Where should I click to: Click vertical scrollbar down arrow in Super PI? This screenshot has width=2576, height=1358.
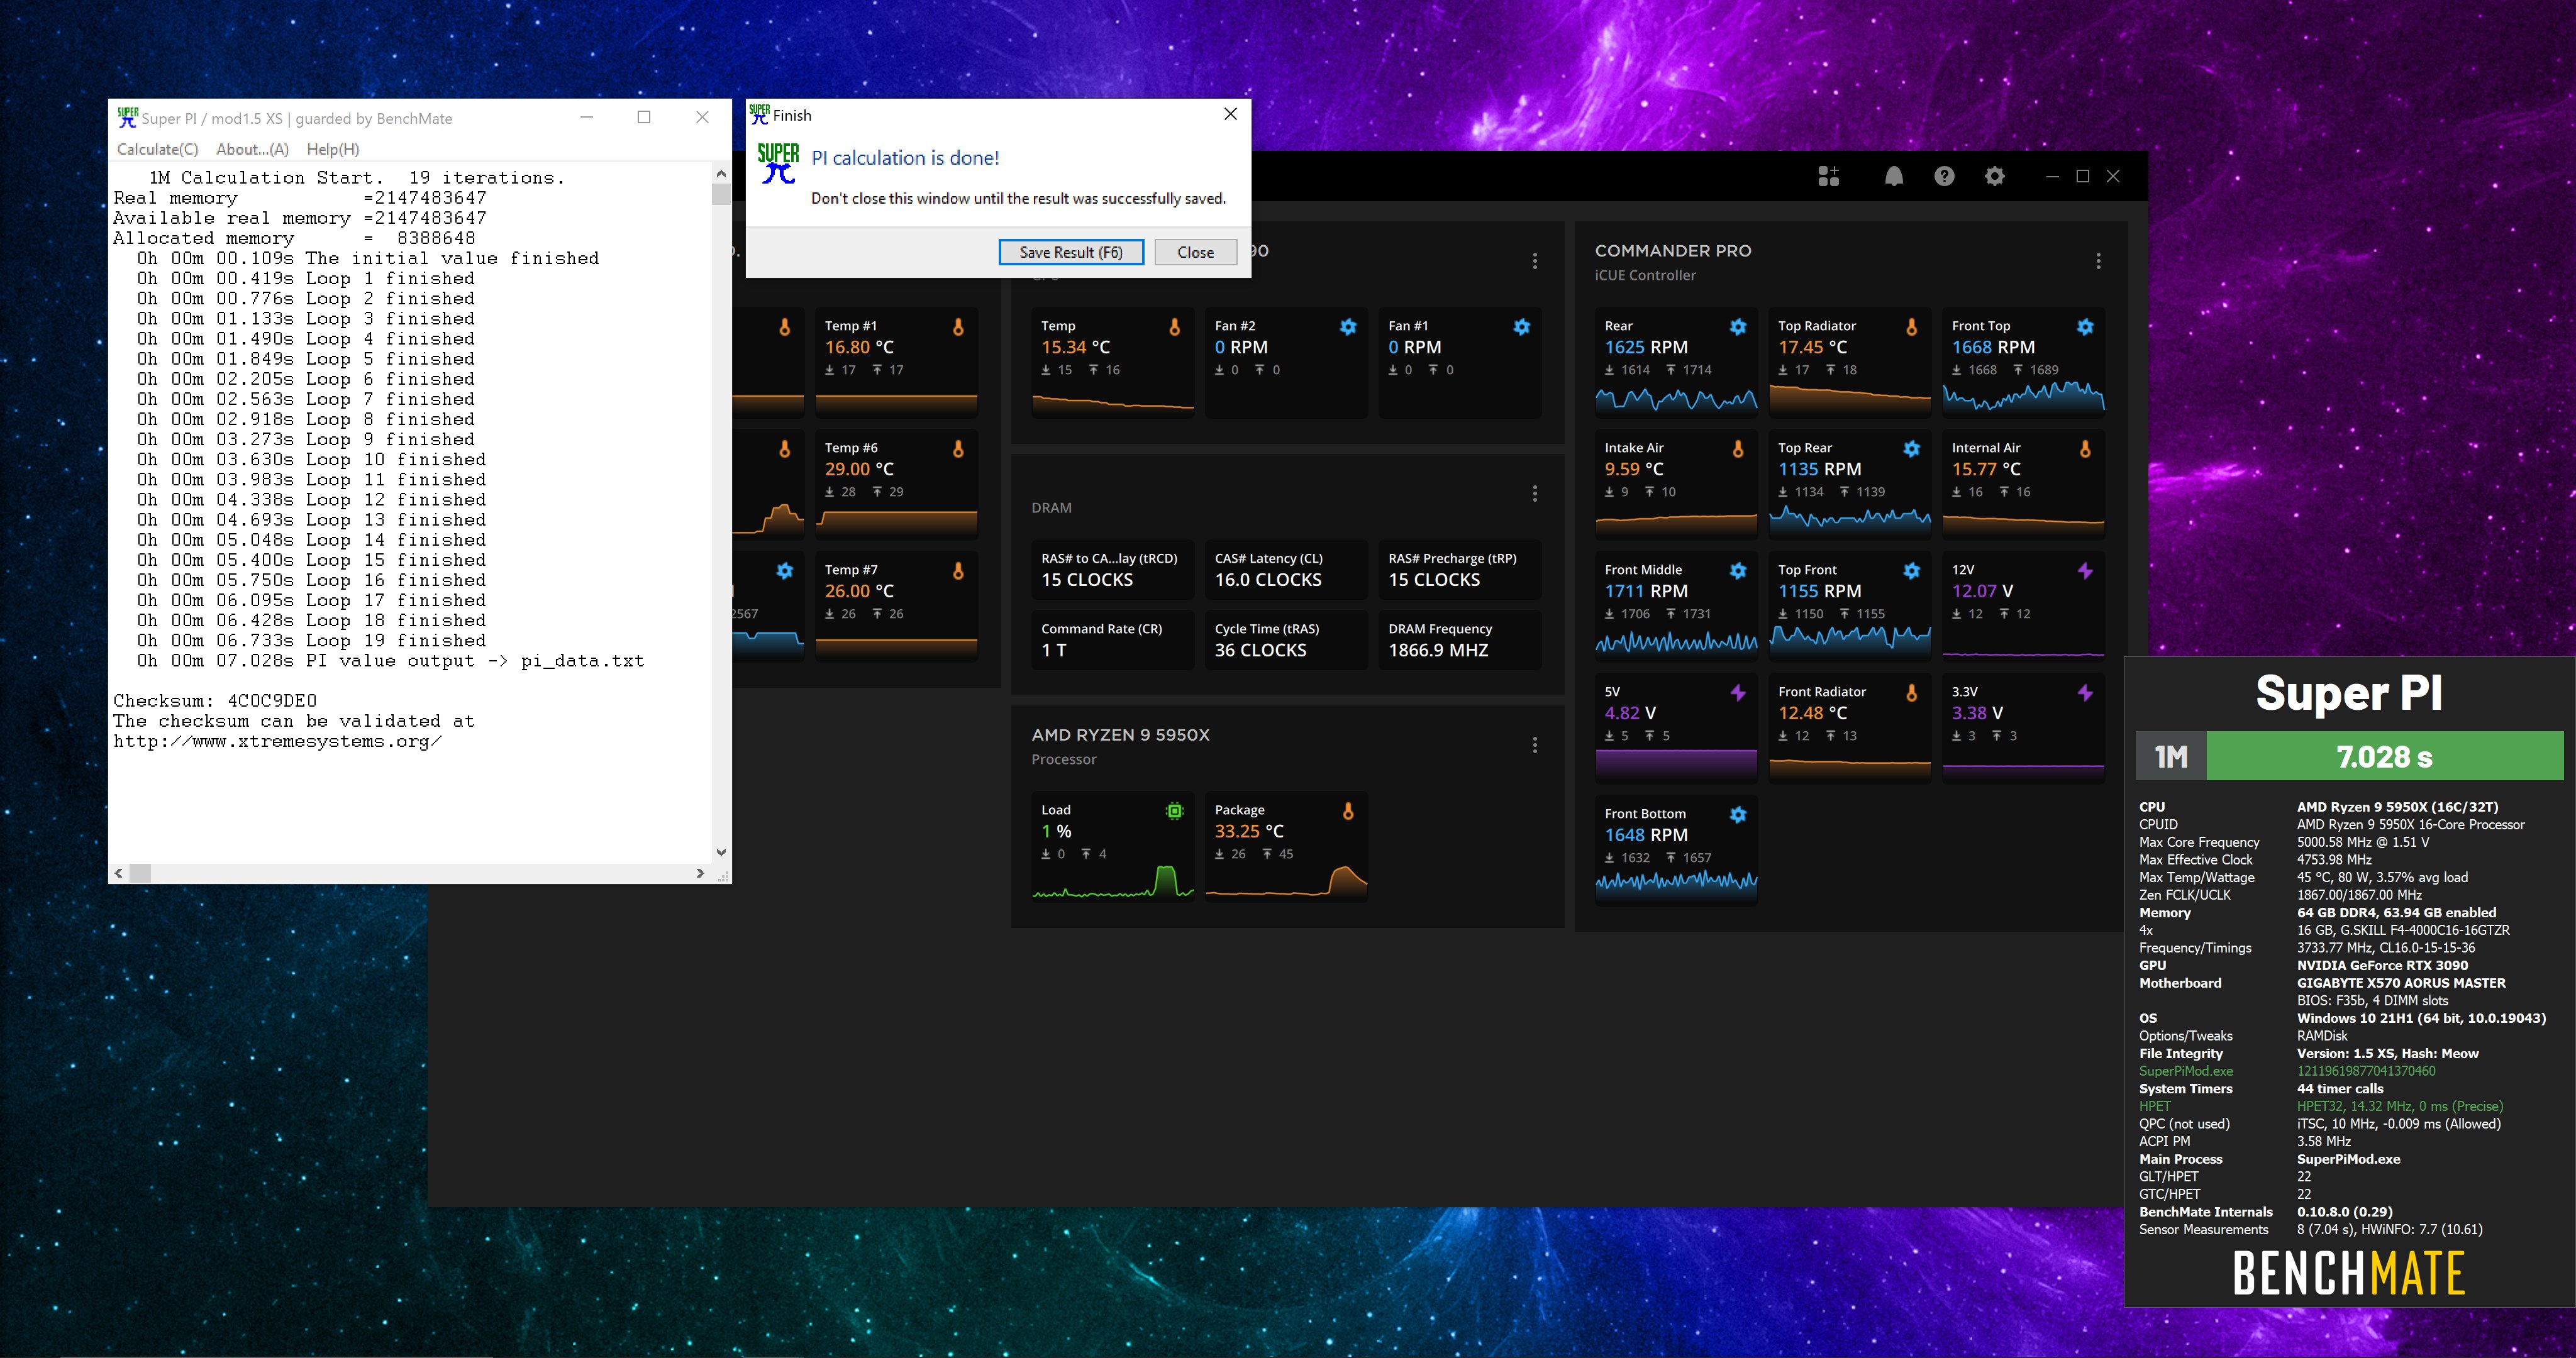(x=721, y=852)
